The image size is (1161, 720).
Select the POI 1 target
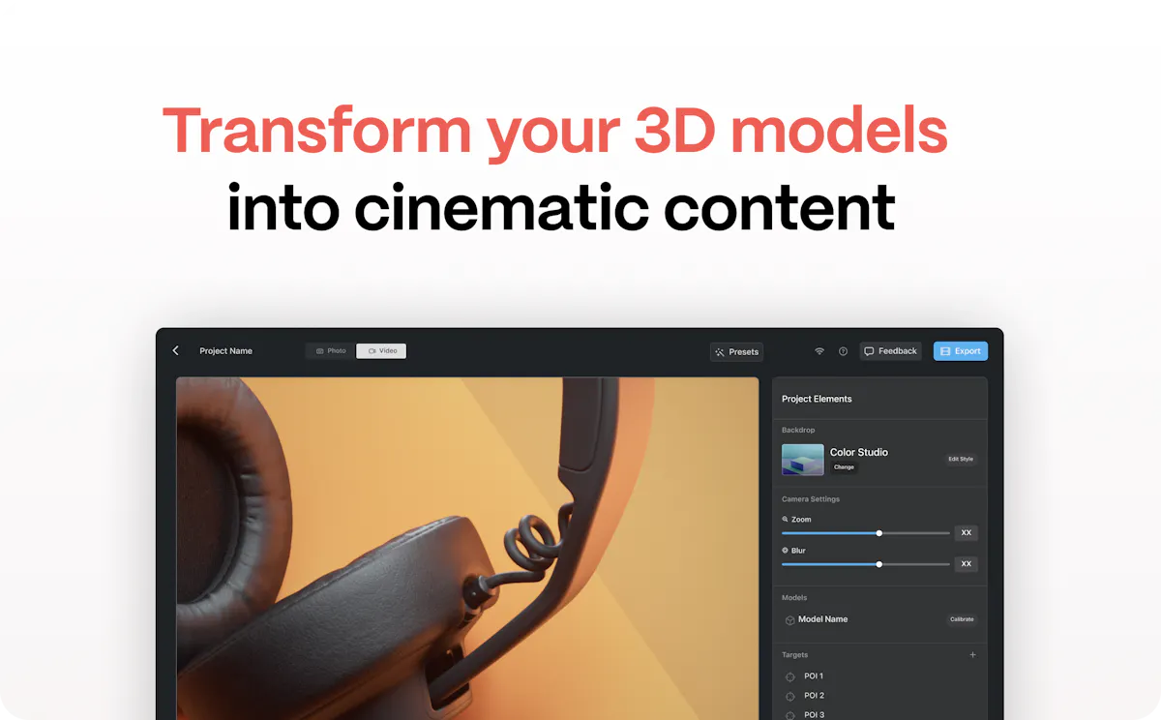point(814,676)
